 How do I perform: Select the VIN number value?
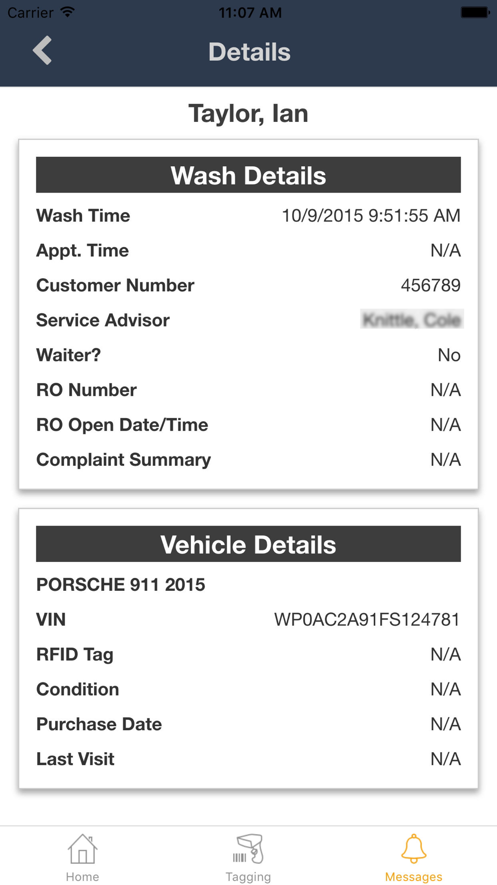pos(367,620)
